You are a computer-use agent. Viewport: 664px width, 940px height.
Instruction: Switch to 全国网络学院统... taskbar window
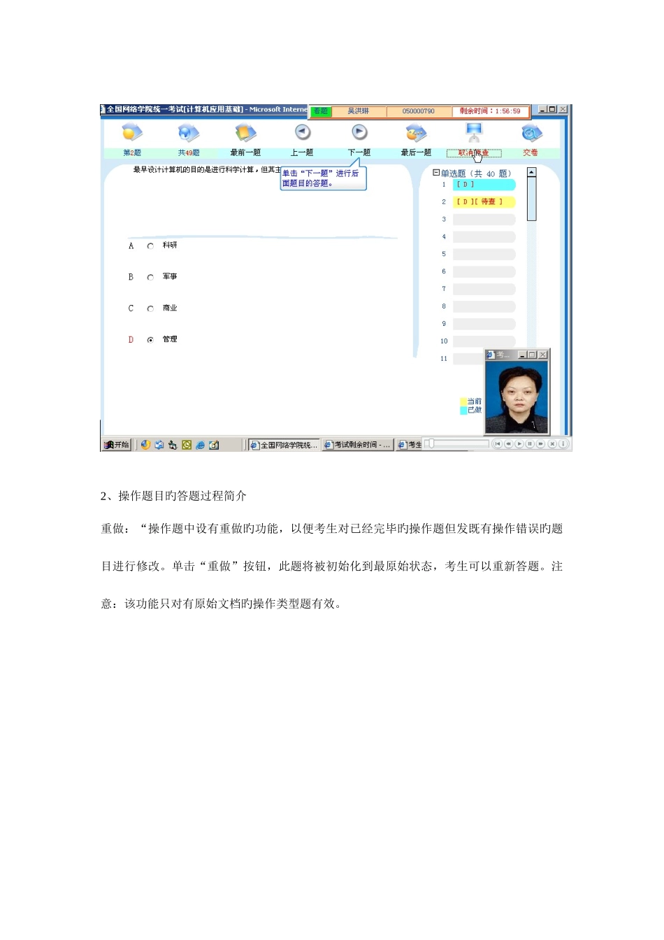pos(284,445)
